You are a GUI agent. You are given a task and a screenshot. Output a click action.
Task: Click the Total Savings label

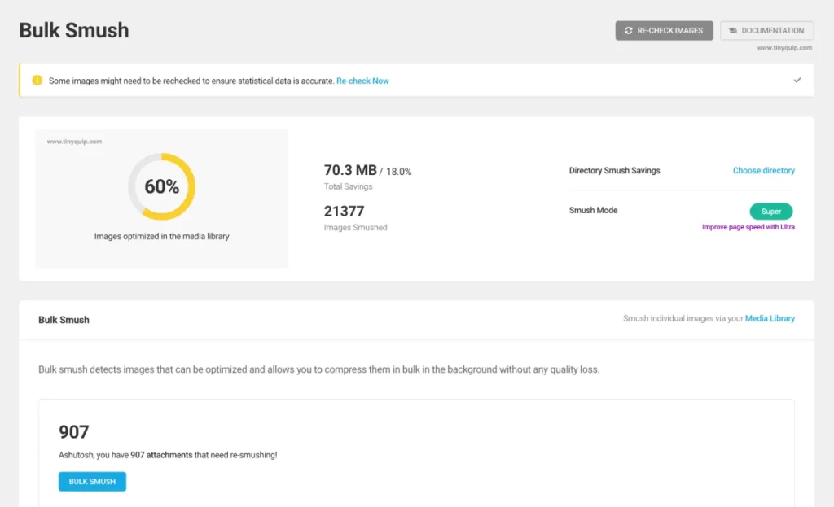coord(349,186)
